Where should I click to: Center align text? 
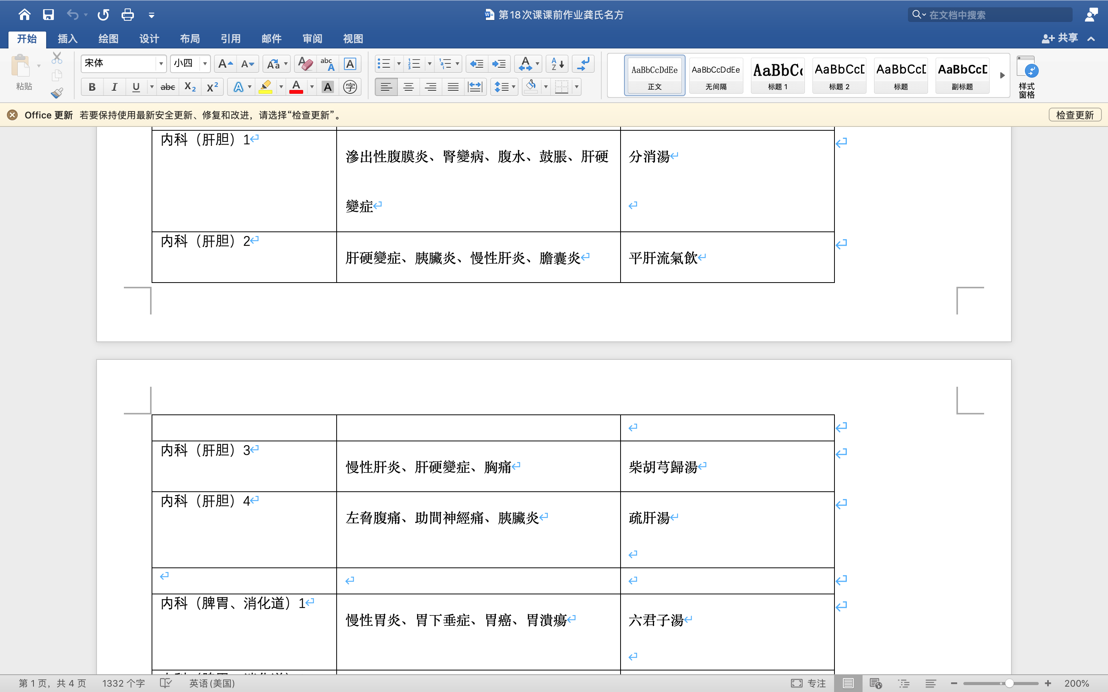coord(409,87)
